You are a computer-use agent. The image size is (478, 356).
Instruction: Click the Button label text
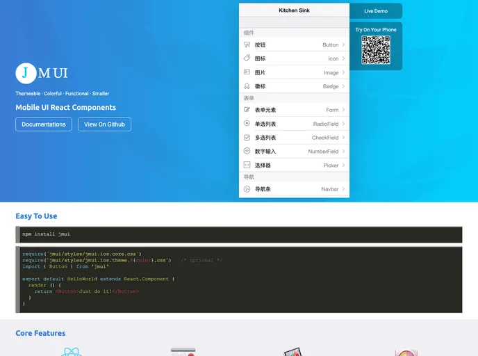pos(331,44)
